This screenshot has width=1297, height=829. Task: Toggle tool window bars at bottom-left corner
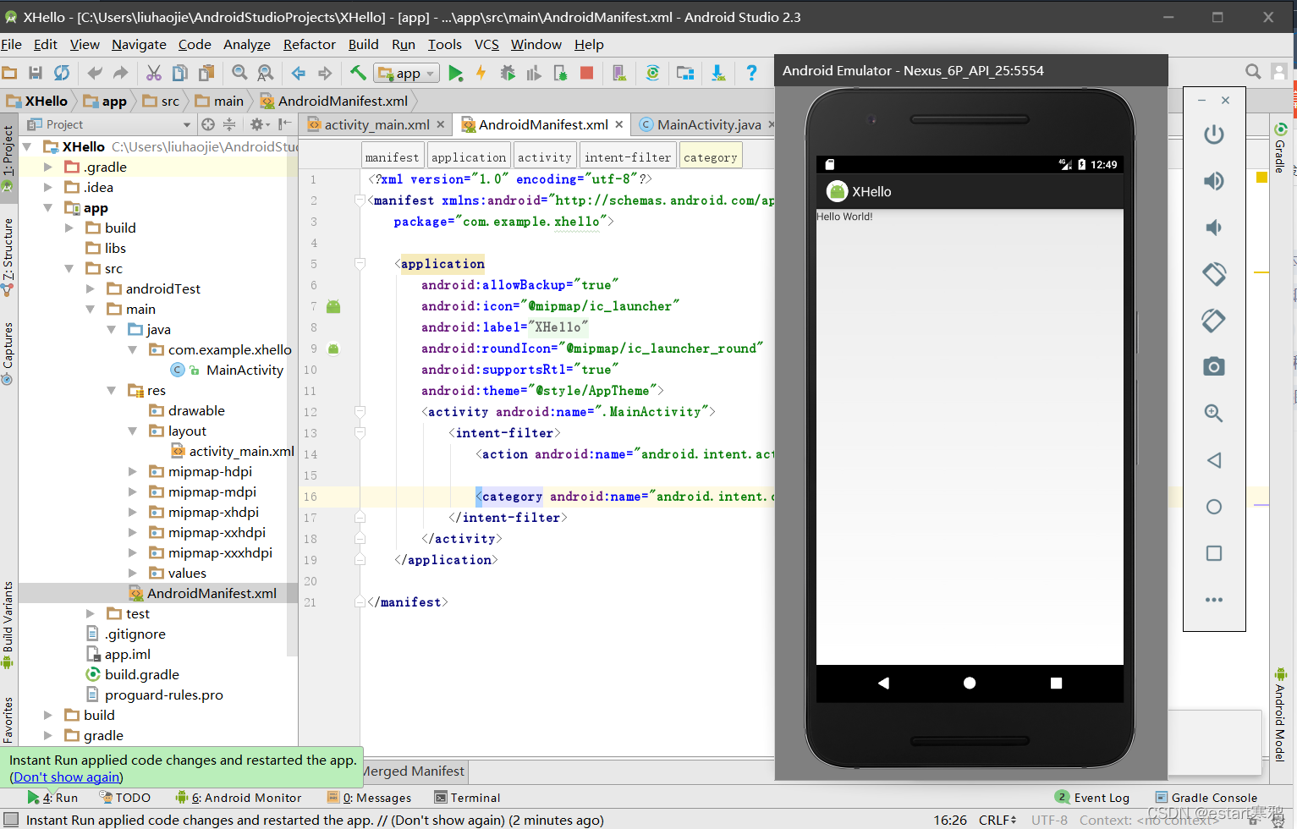(9, 820)
